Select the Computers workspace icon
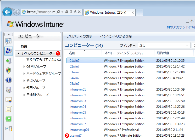195x140 pixels. click(x=9, y=51)
